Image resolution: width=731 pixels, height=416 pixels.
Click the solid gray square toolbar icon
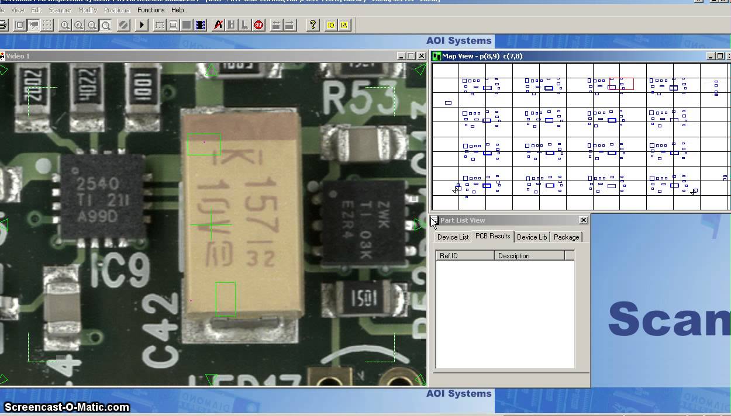(x=187, y=25)
